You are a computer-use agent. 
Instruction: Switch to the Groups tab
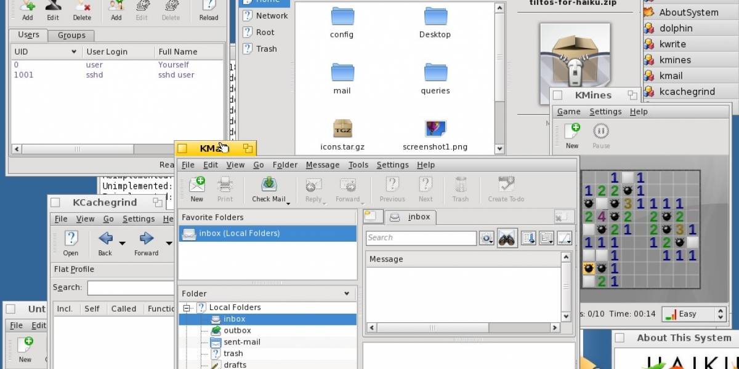(71, 35)
